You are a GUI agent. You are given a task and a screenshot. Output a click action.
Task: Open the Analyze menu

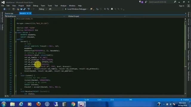tap(63, 6)
